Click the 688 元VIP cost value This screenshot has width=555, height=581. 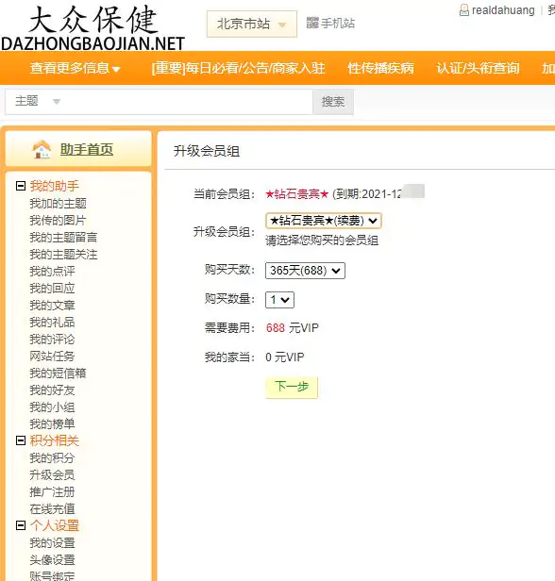click(293, 328)
